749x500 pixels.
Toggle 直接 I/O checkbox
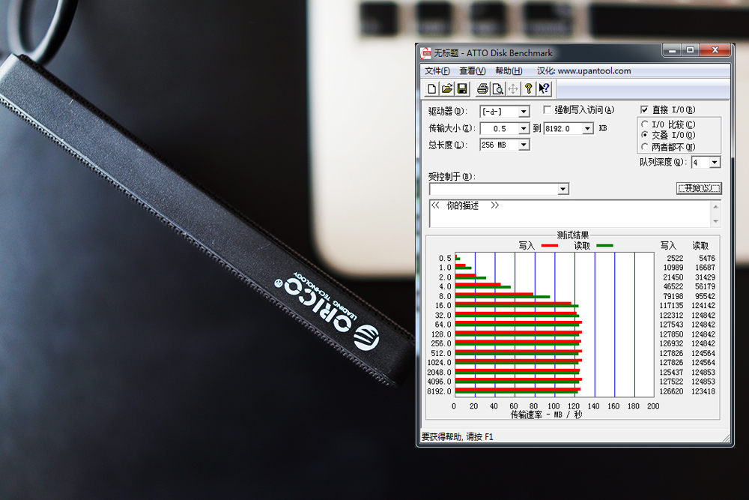[644, 110]
